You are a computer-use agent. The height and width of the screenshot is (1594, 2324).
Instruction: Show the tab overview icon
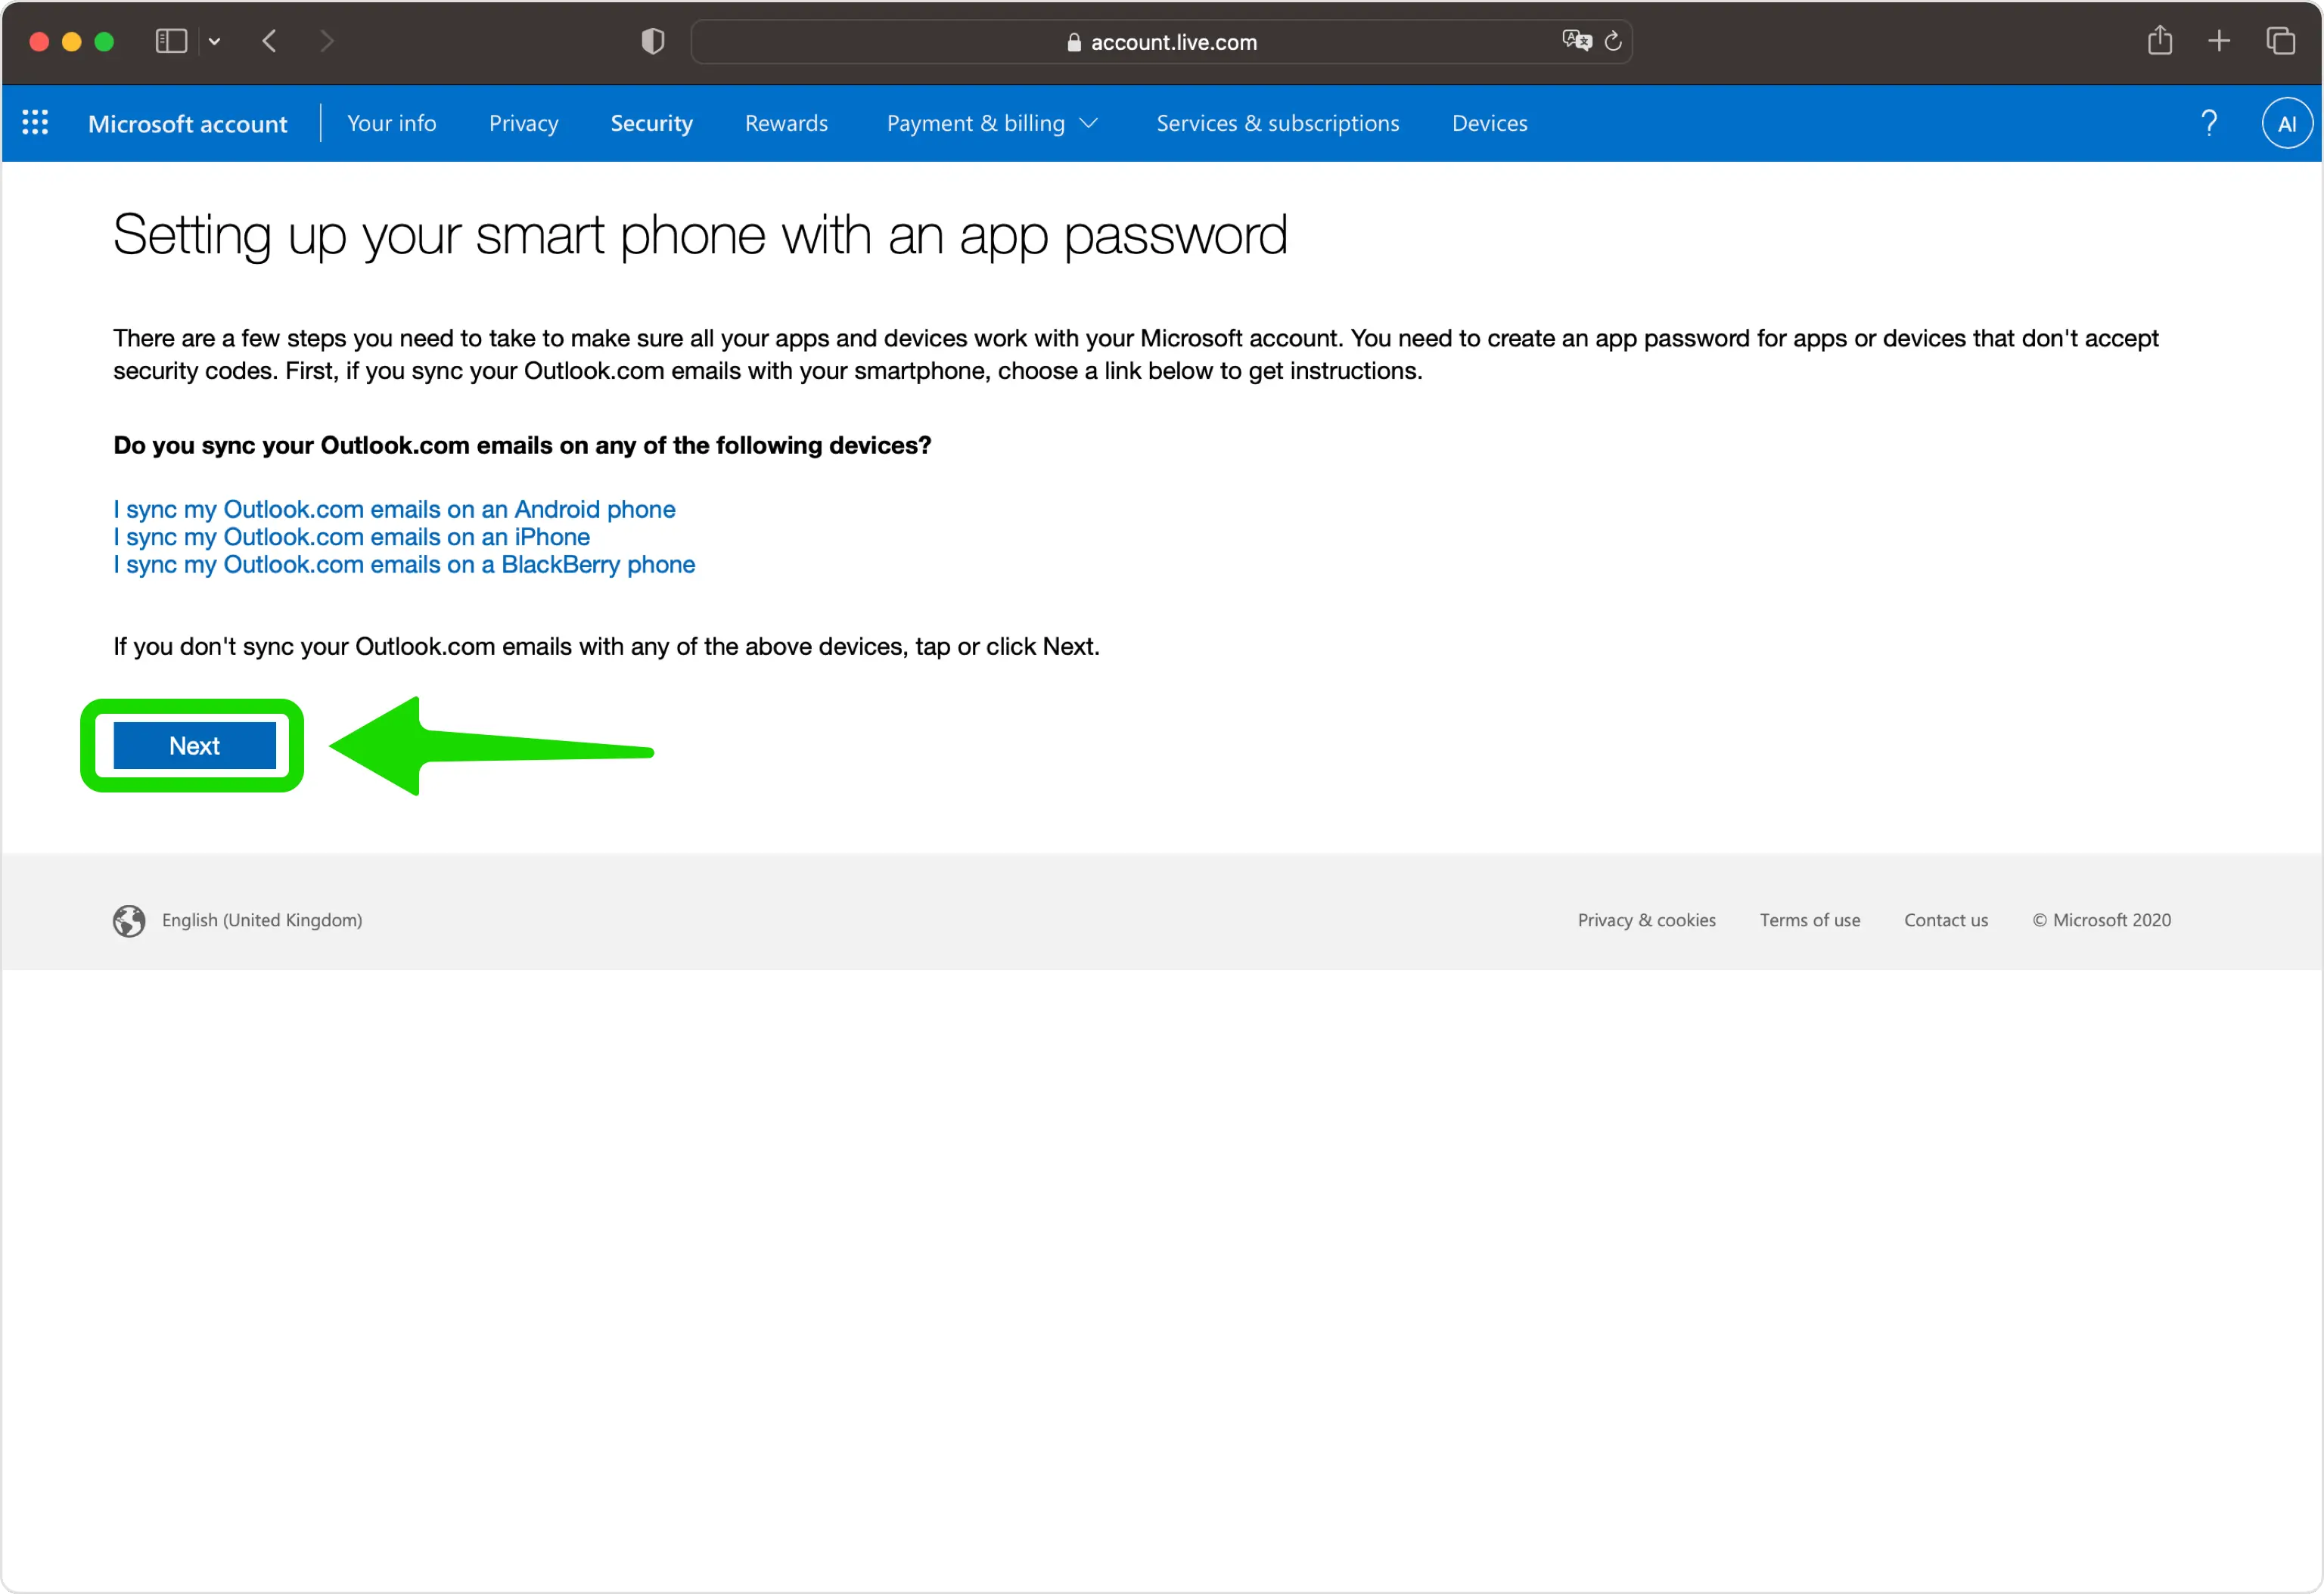pos(2280,41)
